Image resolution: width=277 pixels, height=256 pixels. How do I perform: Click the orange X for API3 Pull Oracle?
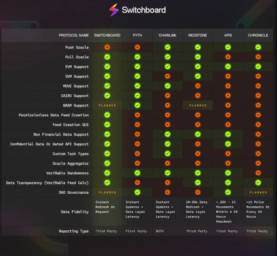(x=228, y=57)
